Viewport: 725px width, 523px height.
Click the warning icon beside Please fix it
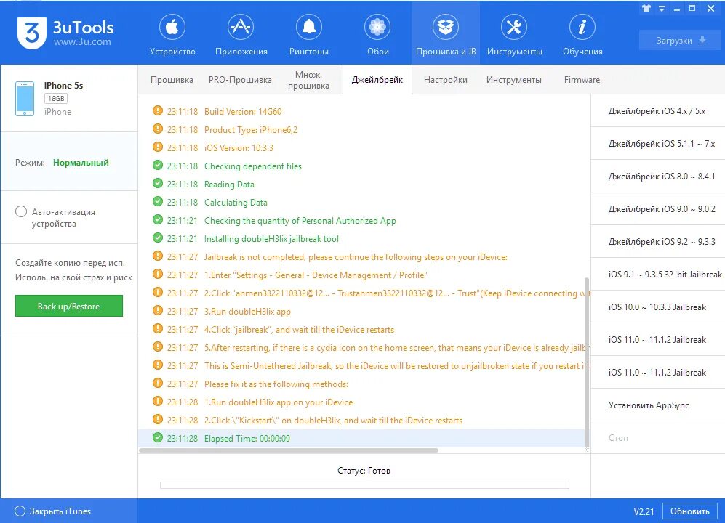158,383
